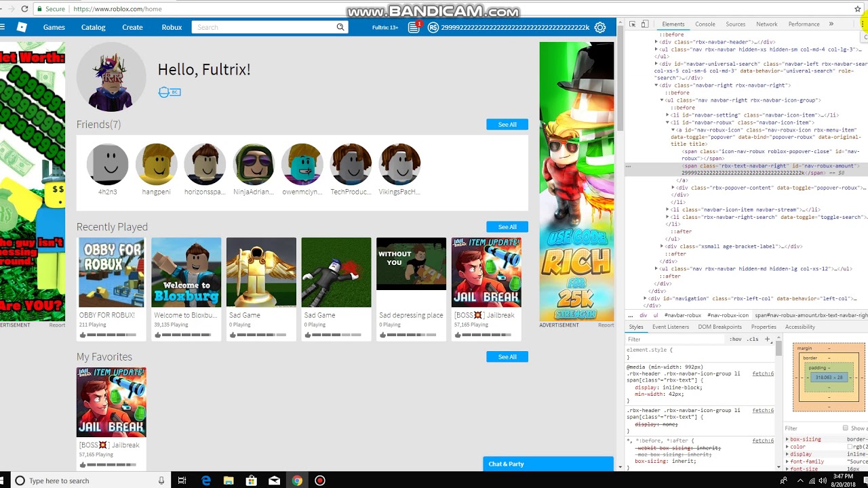Viewport: 868px width, 488px height.
Task: Click the new style rule plus icon
Action: (767, 339)
